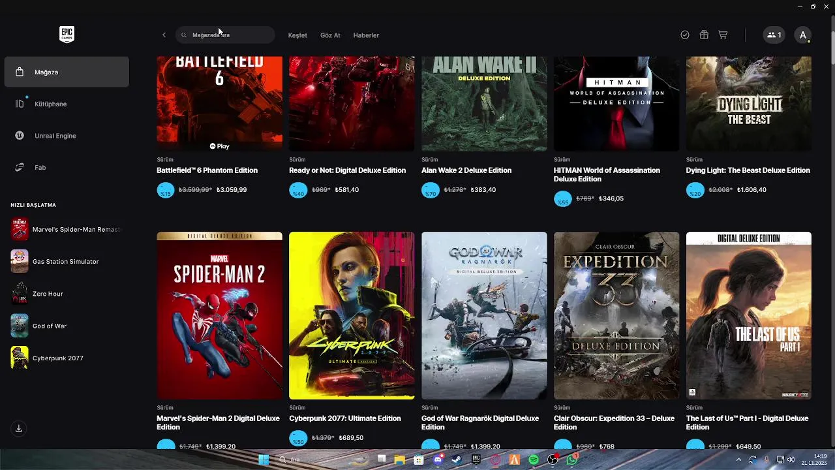Screen dimensions: 835x470
Task: Click Ready or Not: Digital Deluxe Edition title
Action: [x=347, y=170]
